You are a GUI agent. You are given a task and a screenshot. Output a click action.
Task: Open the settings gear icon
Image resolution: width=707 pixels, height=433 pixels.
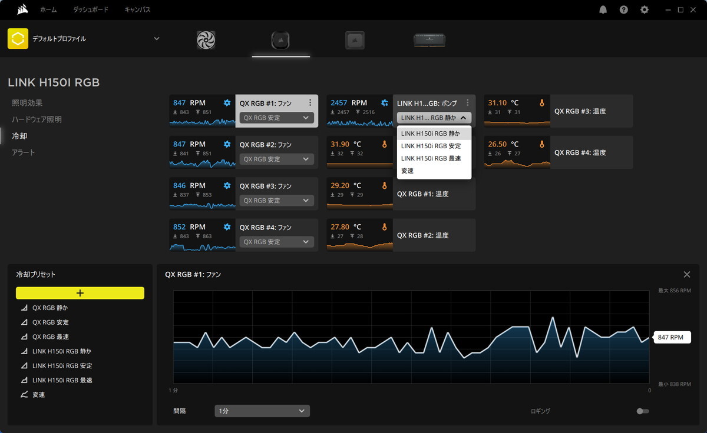[x=645, y=10]
